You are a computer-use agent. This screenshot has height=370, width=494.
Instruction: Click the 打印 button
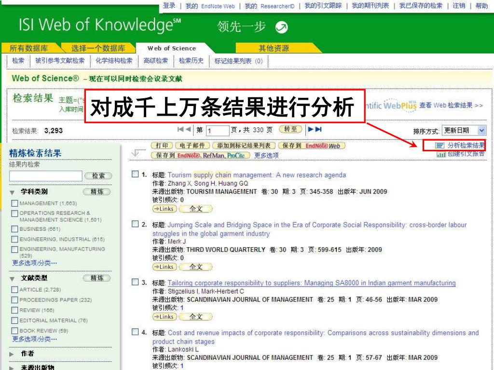[162, 145]
